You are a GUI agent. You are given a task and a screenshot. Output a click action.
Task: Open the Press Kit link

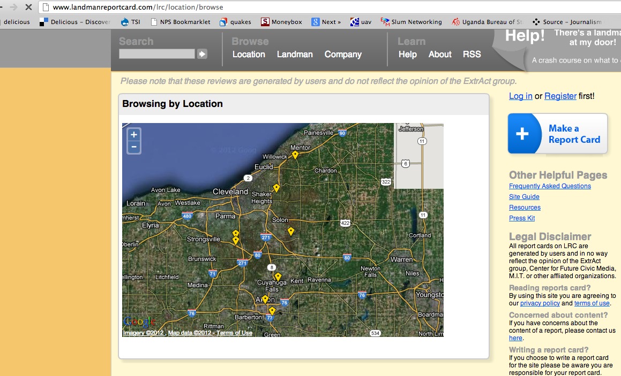pos(521,218)
